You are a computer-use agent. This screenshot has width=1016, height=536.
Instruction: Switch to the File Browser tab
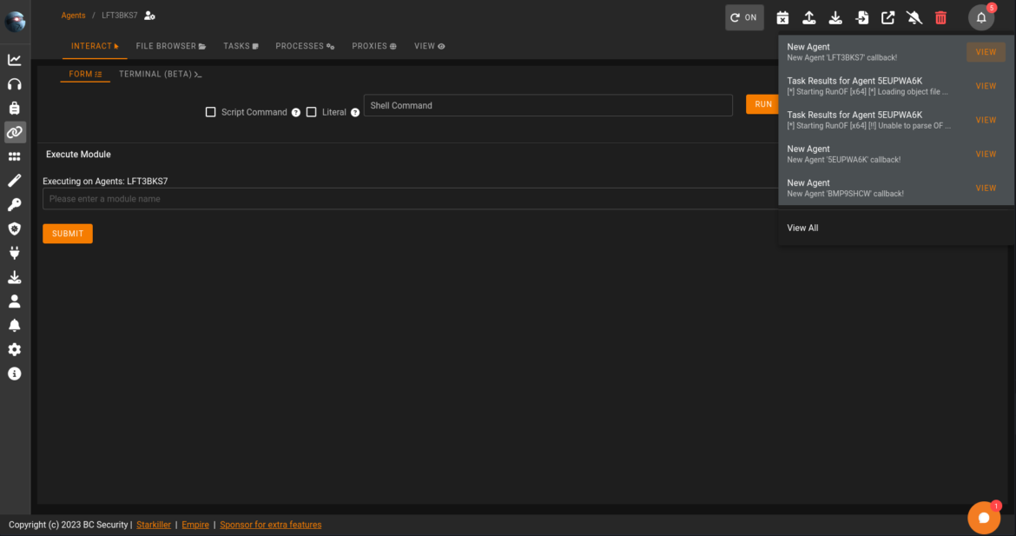click(x=170, y=46)
